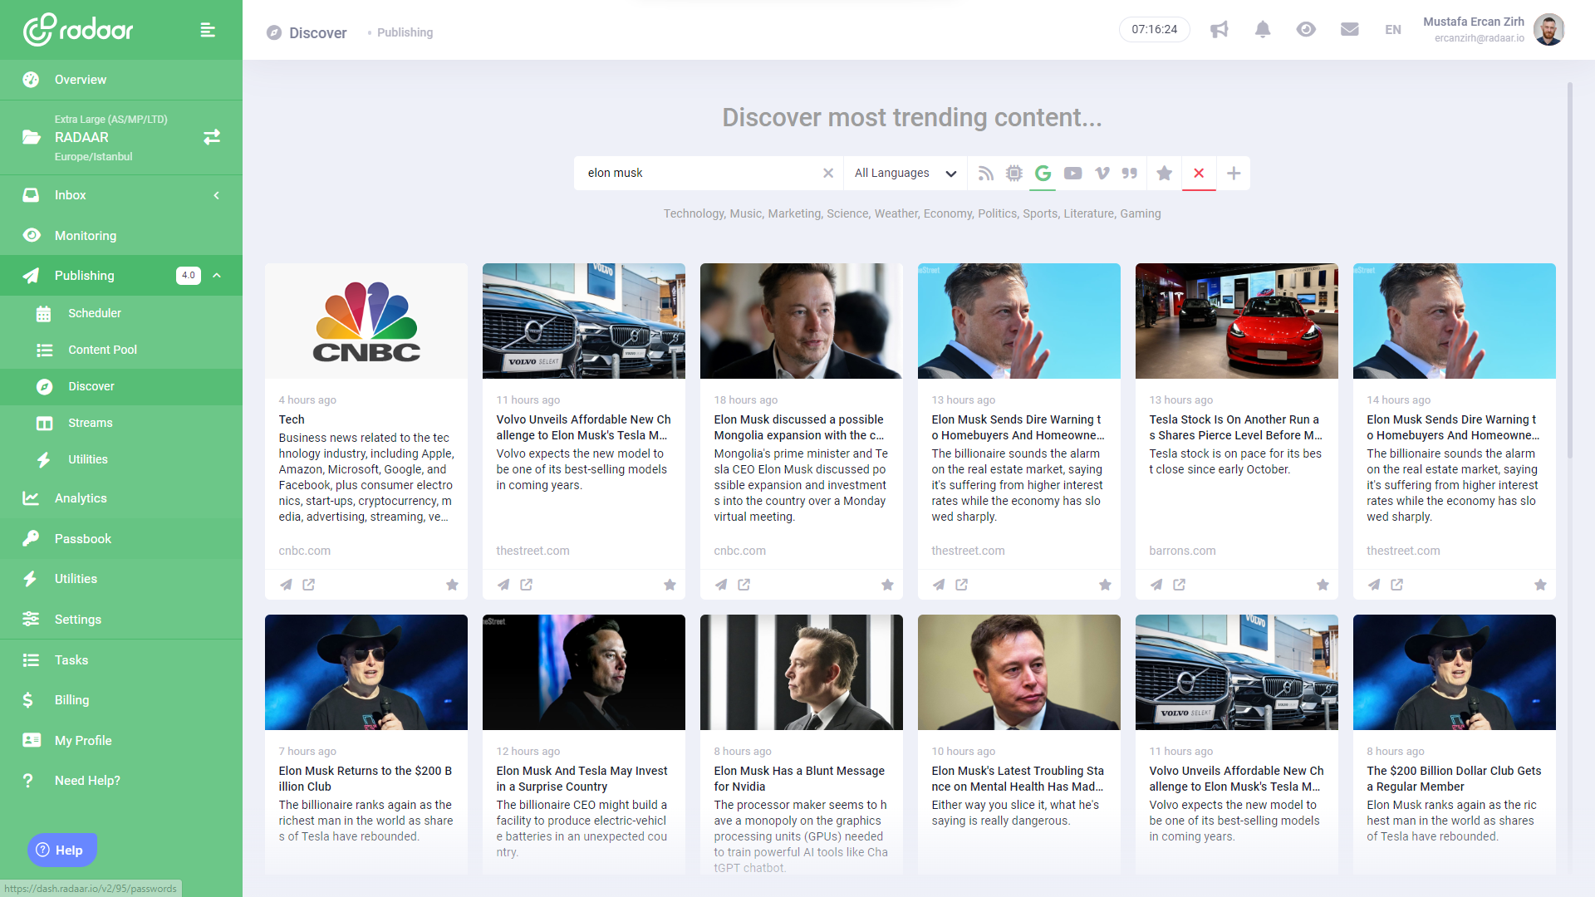This screenshot has width=1595, height=897.
Task: Open the All Languages dropdown
Action: coord(905,174)
